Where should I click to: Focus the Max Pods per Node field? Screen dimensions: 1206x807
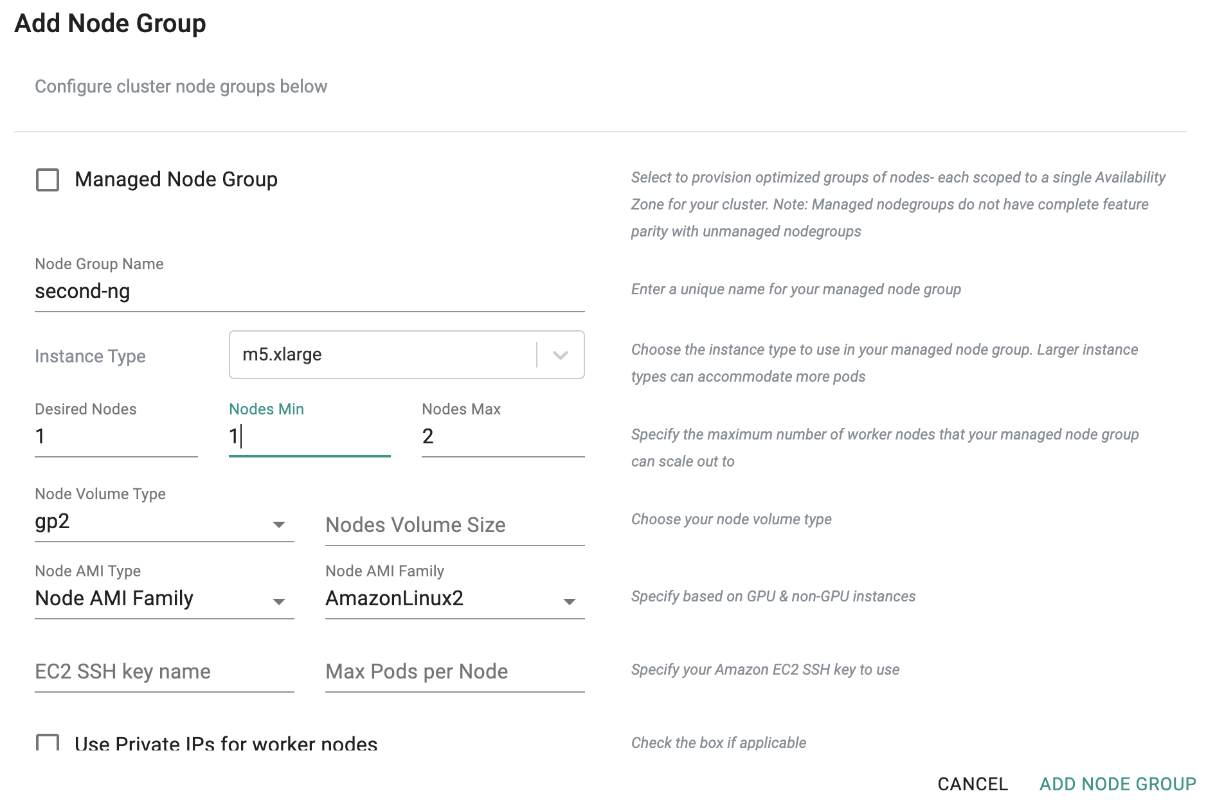[x=455, y=672]
